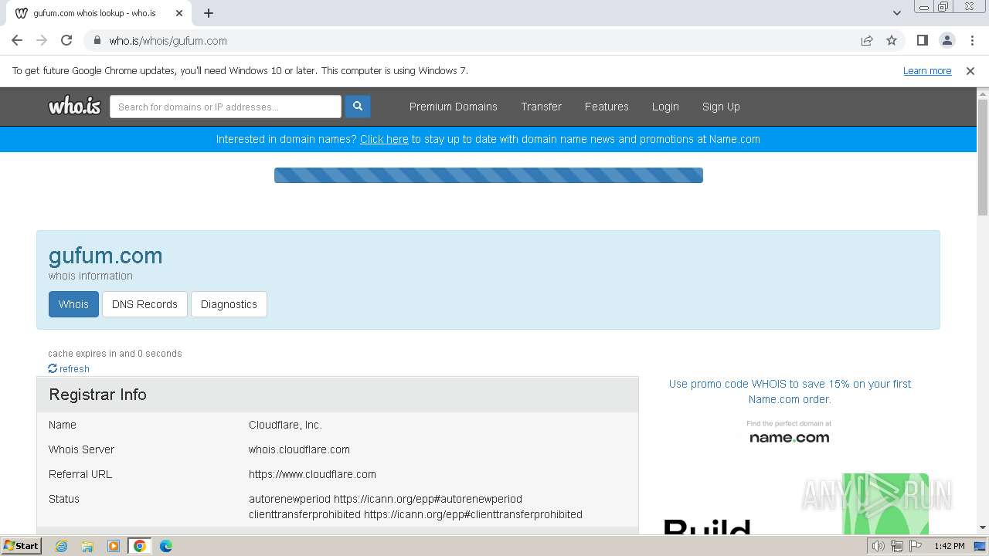This screenshot has height=556, width=989.
Task: Open the Windows Start menu
Action: tap(22, 546)
